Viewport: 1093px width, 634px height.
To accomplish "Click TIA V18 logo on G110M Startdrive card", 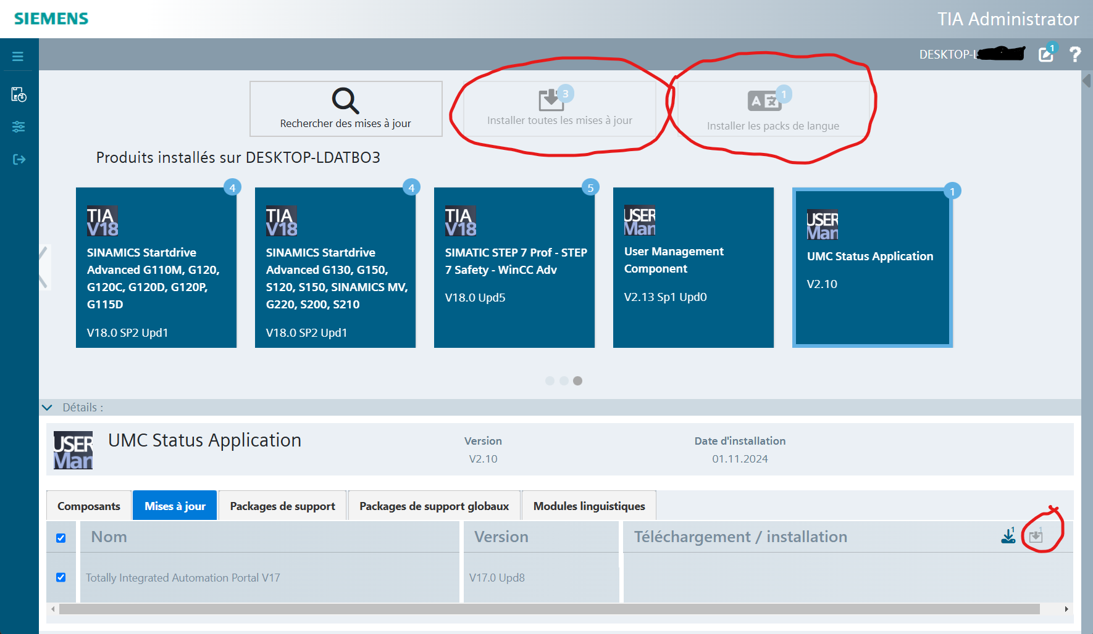I will pos(103,221).
